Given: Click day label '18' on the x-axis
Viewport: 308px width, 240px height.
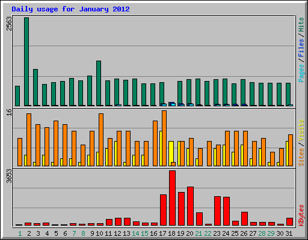Looking at the screenshot, I should coord(171,233).
